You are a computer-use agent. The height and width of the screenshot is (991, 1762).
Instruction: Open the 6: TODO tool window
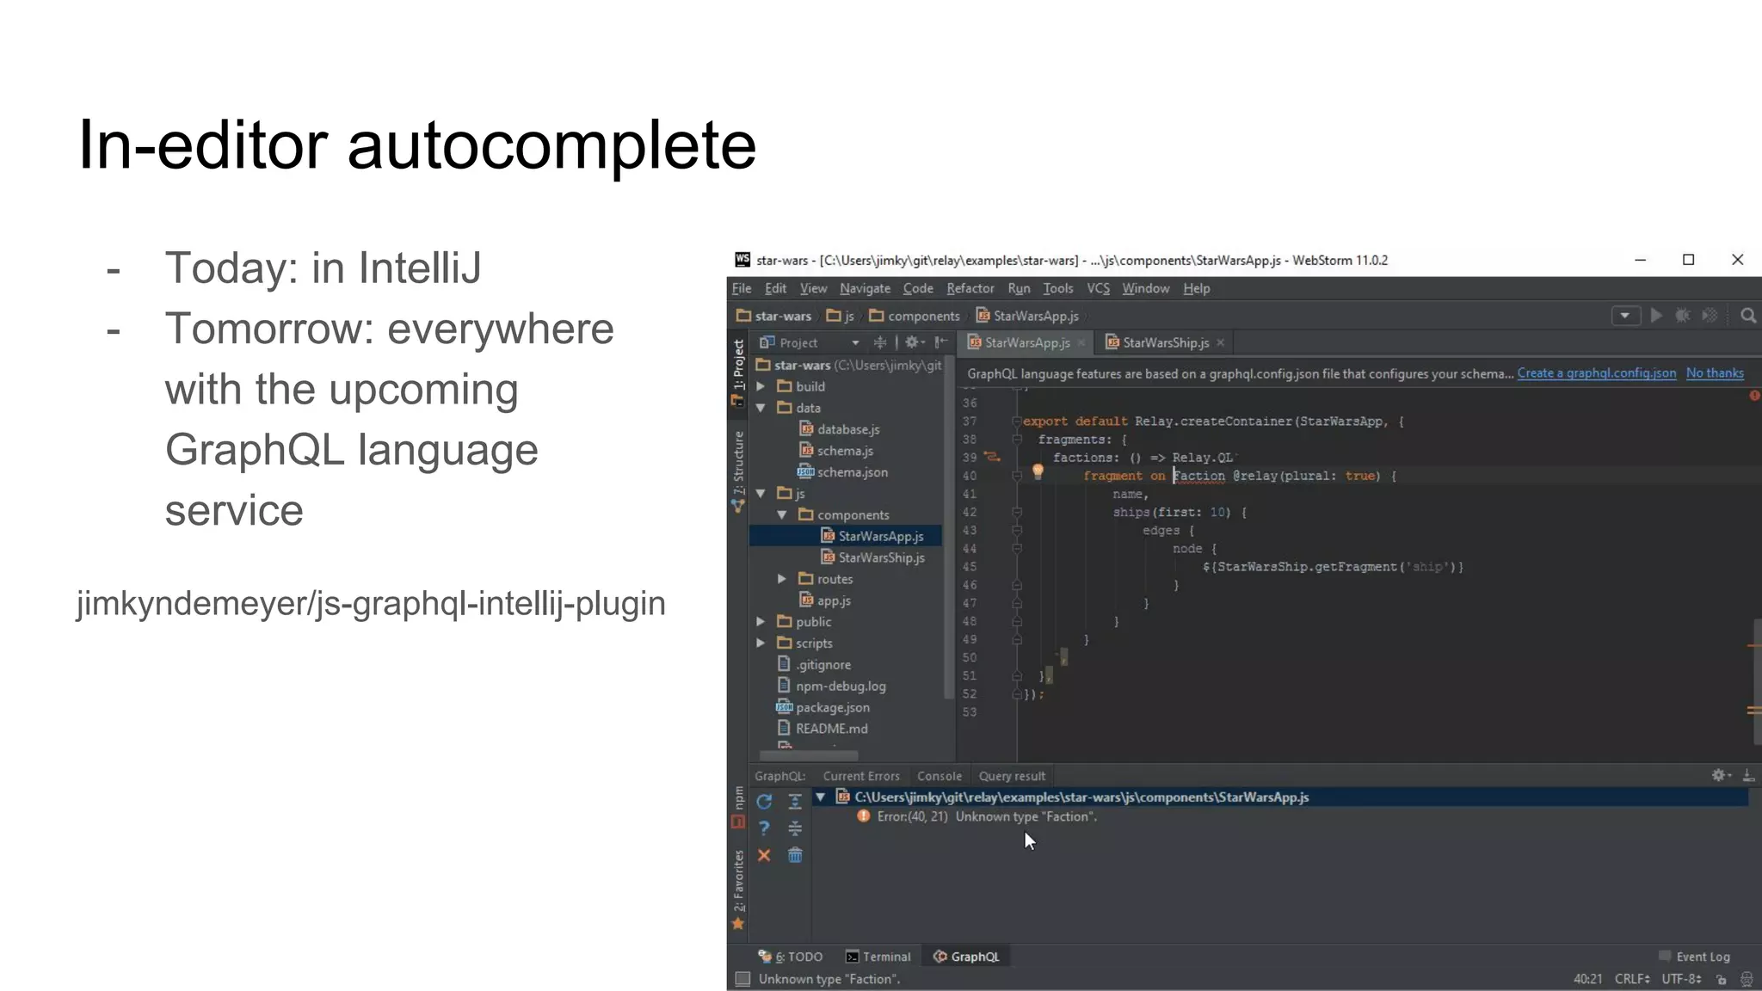tap(790, 957)
